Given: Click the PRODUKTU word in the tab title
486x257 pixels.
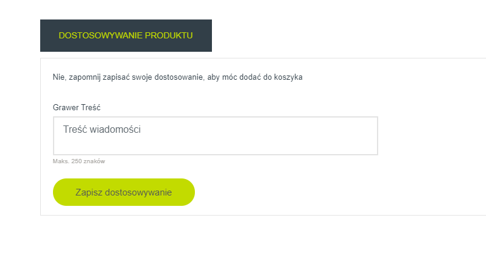Looking at the screenshot, I should (169, 36).
